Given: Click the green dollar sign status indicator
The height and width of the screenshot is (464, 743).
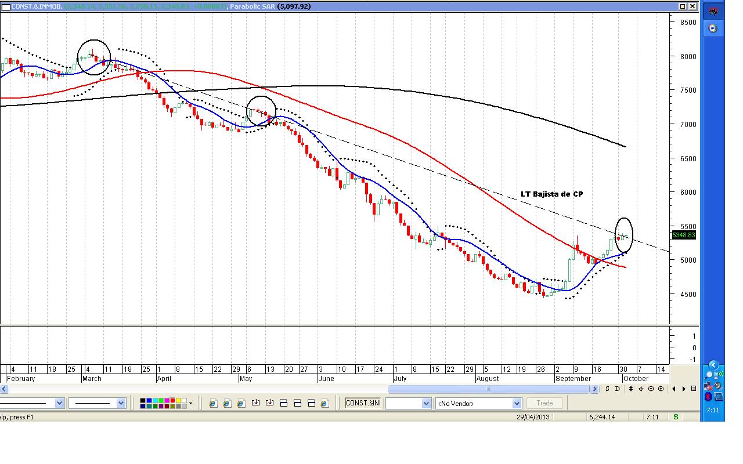Looking at the screenshot, I should coord(676,417).
